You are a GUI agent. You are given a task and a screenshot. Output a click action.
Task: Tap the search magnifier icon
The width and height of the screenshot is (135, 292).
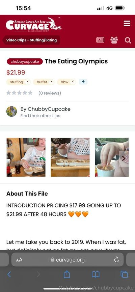(128, 40)
